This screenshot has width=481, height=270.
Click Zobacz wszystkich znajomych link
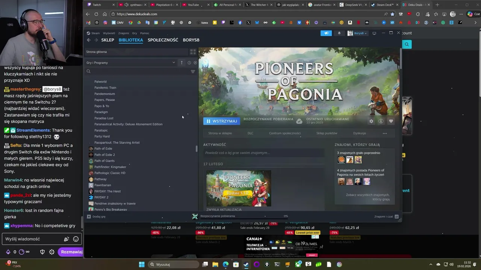click(x=368, y=197)
